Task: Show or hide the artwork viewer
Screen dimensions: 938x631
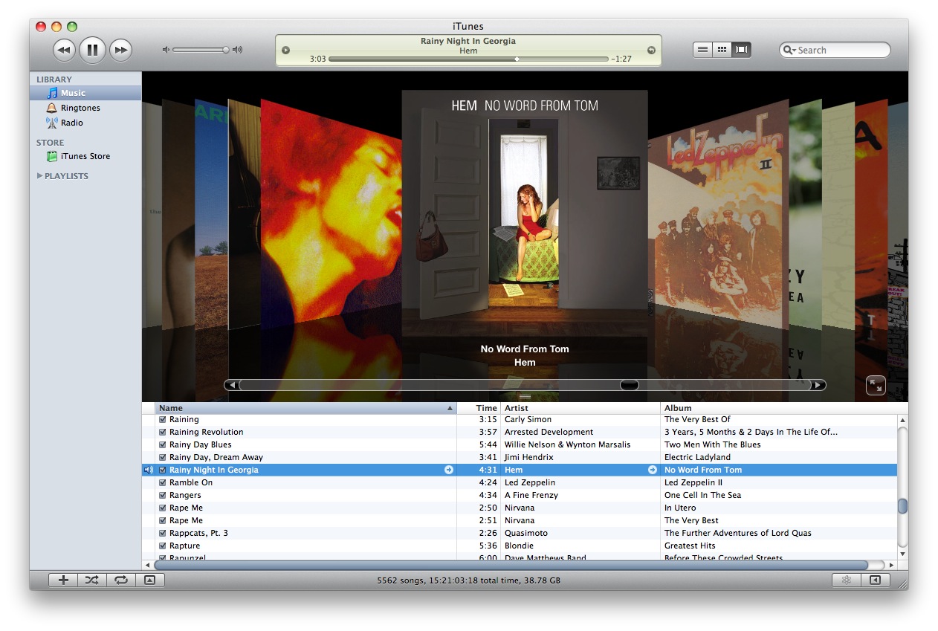Action: click(x=149, y=580)
